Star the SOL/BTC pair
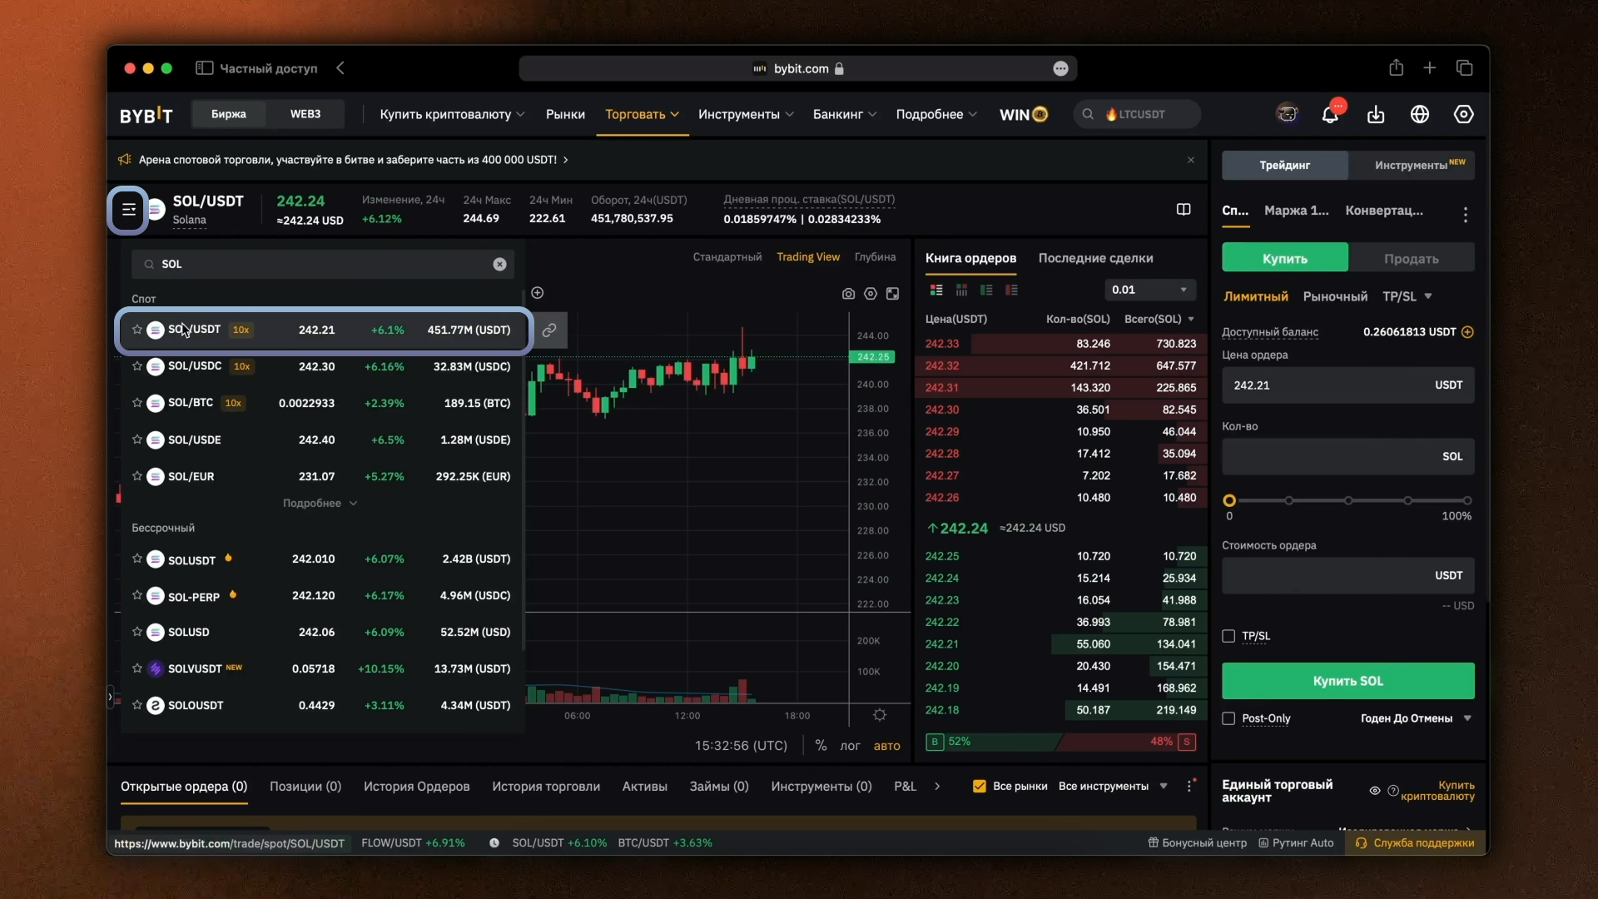The image size is (1598, 899). (x=137, y=402)
